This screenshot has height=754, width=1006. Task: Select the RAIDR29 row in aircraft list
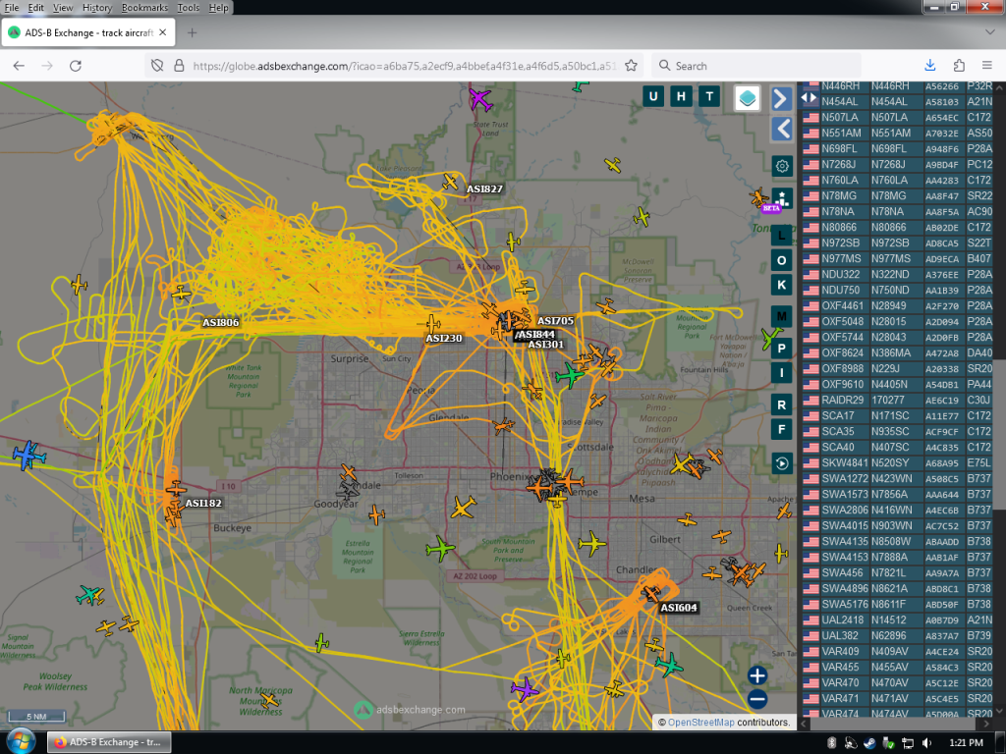pos(898,401)
